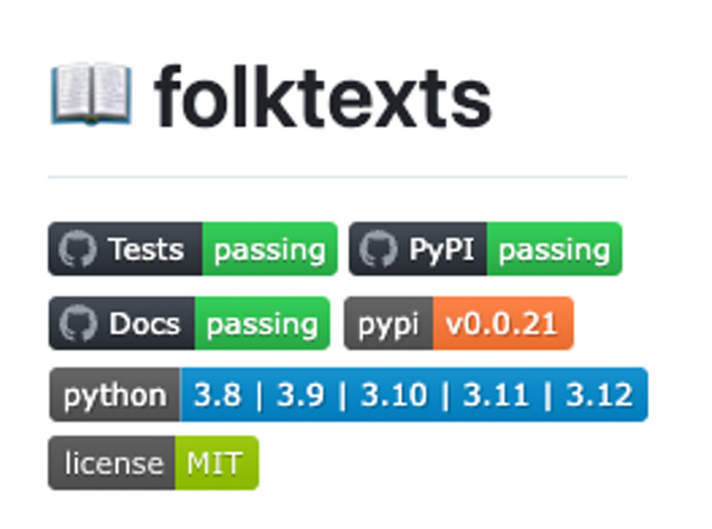This screenshot has width=712, height=529.
Task: Click the open book emoji icon
Action: point(91,94)
